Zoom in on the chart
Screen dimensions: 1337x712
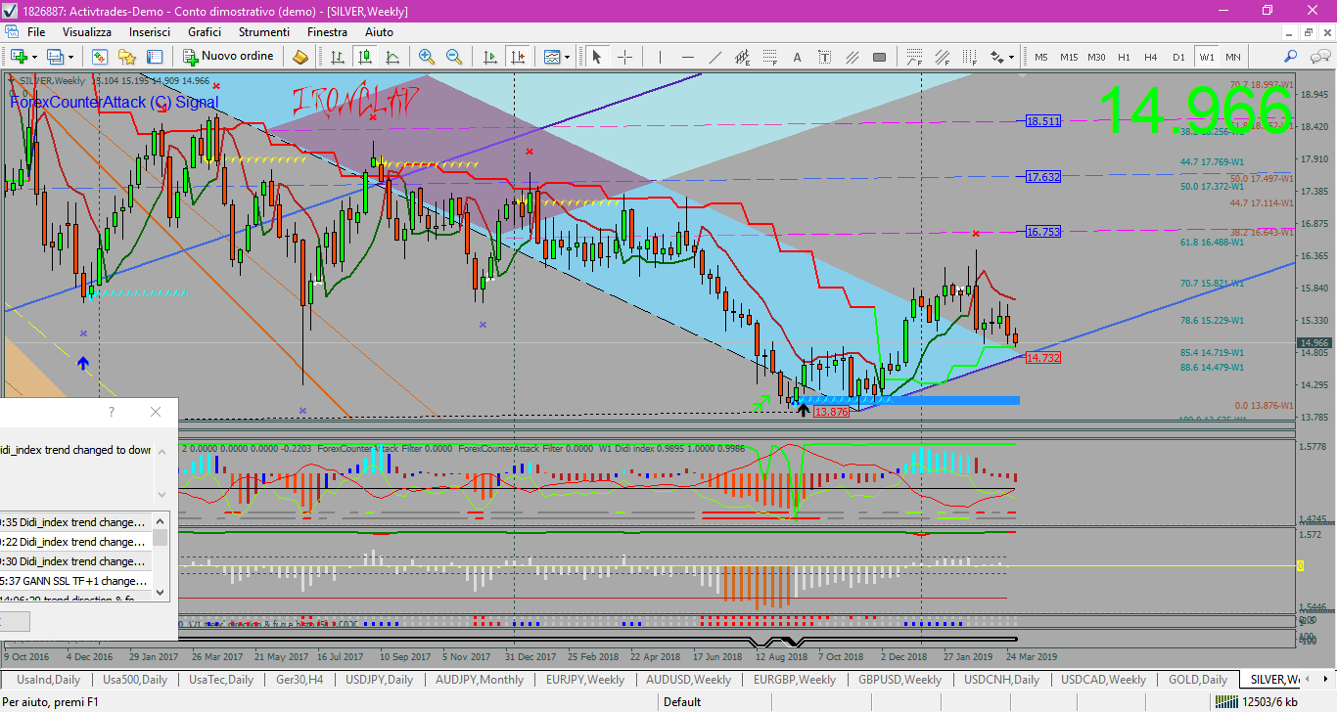pyautogui.click(x=427, y=57)
